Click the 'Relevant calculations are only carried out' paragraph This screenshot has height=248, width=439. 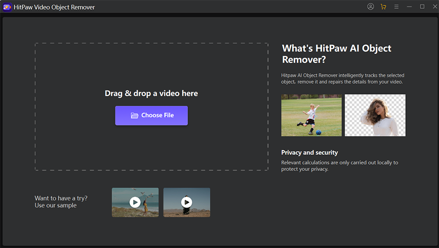click(x=339, y=166)
